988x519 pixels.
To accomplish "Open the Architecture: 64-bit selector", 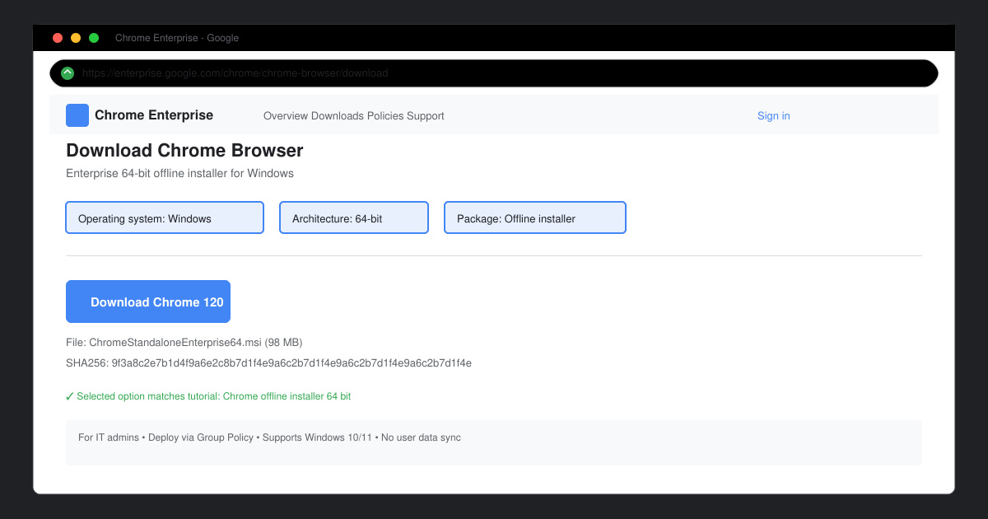I will 354,217.
